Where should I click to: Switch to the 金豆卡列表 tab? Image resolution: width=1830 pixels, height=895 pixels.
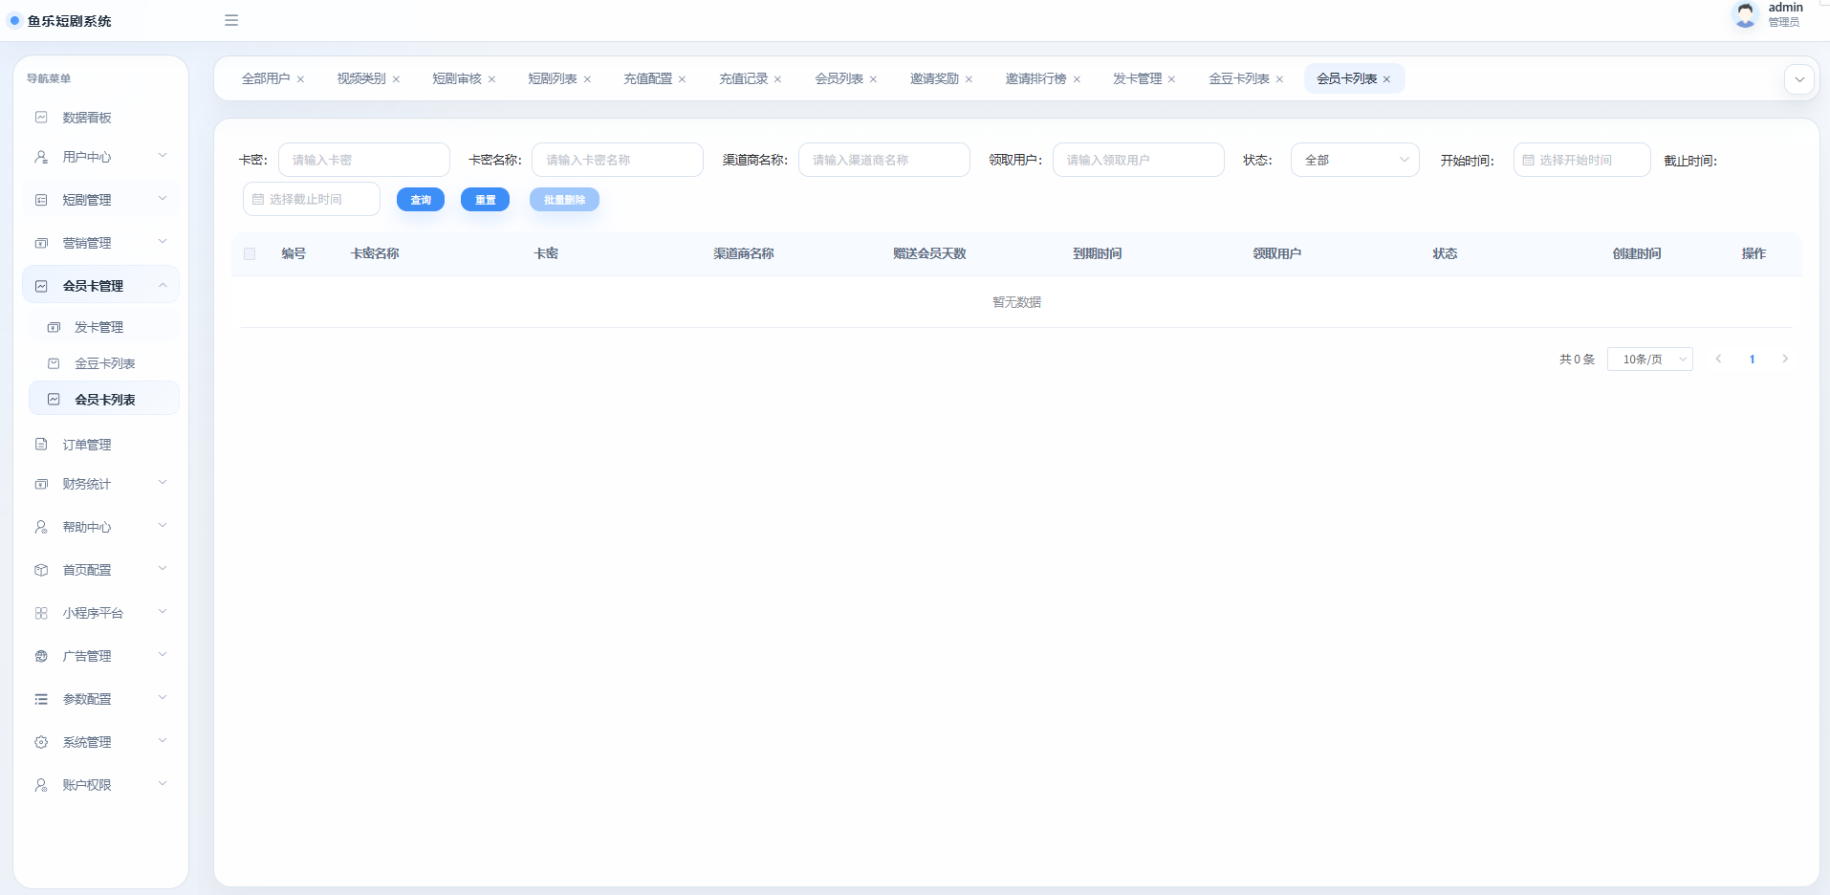[1239, 78]
